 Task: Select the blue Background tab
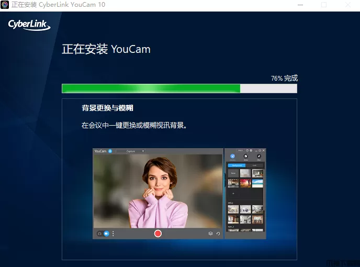tap(237, 165)
